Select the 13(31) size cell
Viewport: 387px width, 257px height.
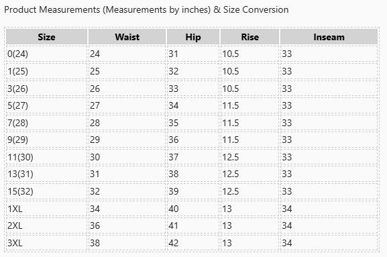pyautogui.click(x=47, y=174)
